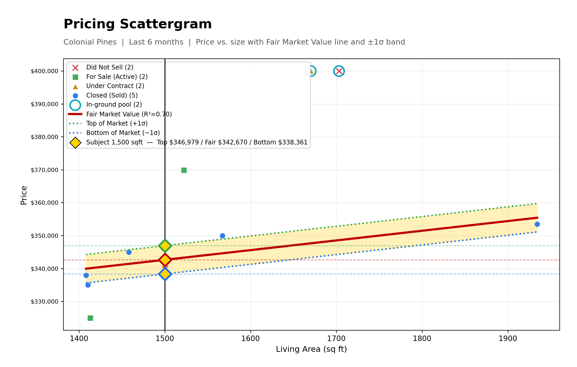Select the closed sale dot at $350,000
Image resolution: width=577 pixels, height=367 pixels.
click(222, 236)
